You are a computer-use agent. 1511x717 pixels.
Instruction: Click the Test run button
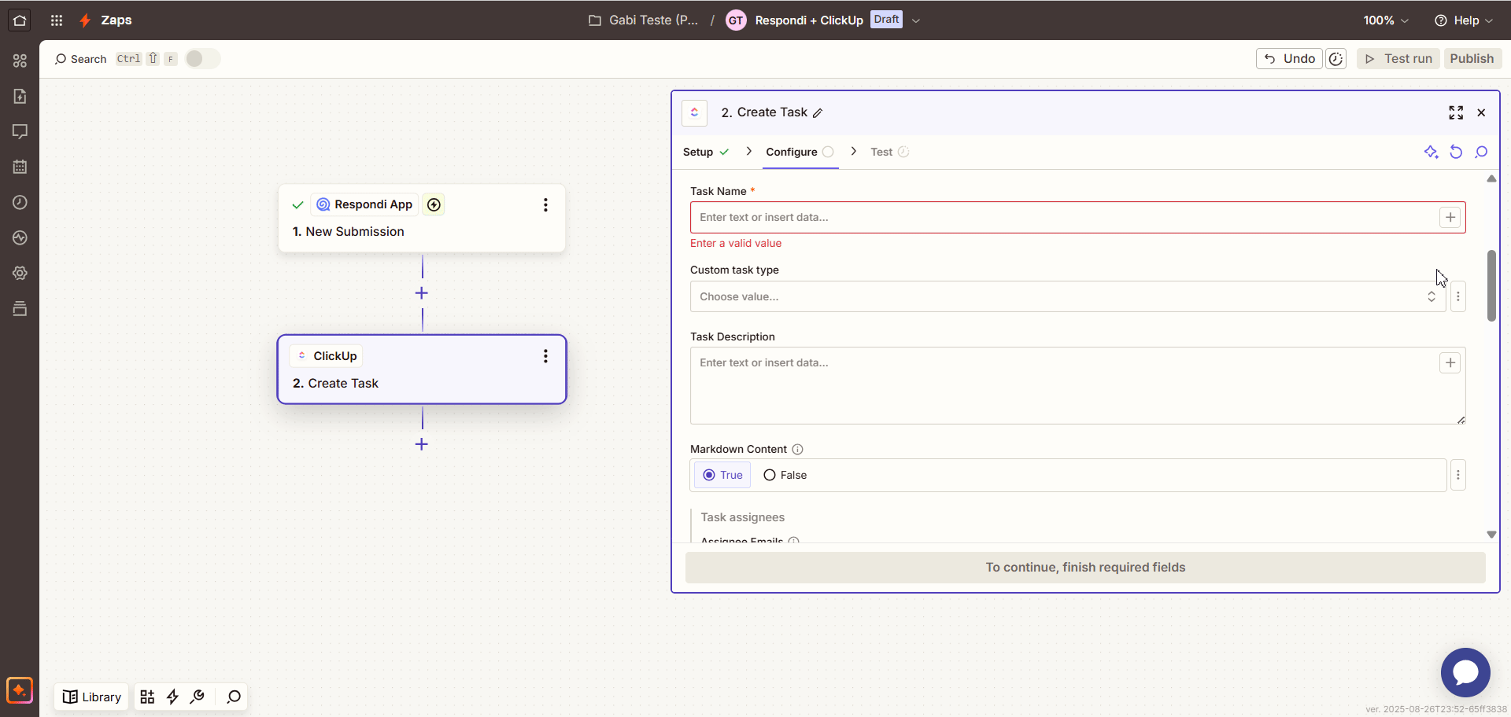coord(1398,59)
